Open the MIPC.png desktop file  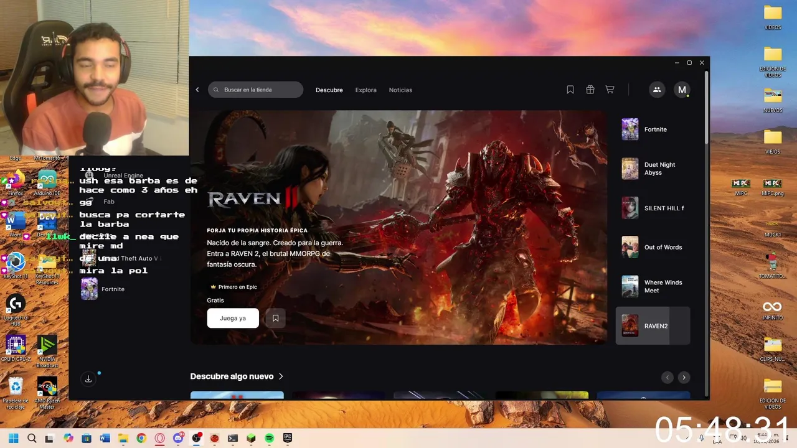point(772,187)
